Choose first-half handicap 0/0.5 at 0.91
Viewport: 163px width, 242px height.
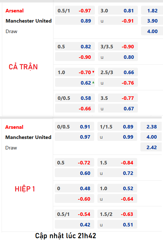(x=74, y=126)
